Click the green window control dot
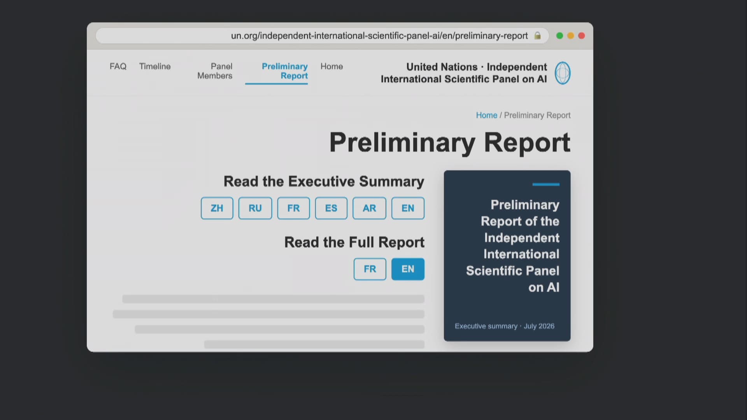Screen dimensions: 747x420 point(559,36)
